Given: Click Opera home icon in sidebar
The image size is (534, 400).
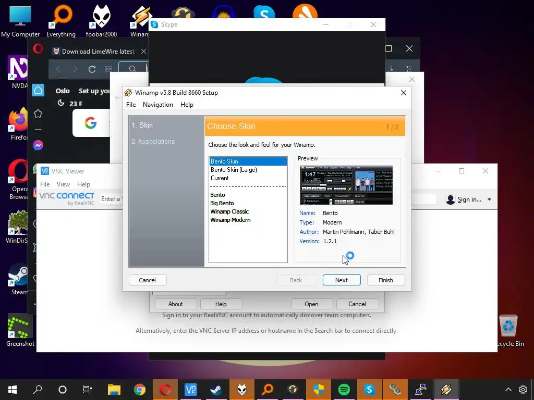Looking at the screenshot, I should pos(38,90).
